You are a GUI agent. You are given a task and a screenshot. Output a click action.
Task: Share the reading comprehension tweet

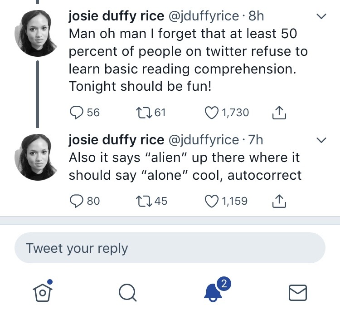click(279, 113)
